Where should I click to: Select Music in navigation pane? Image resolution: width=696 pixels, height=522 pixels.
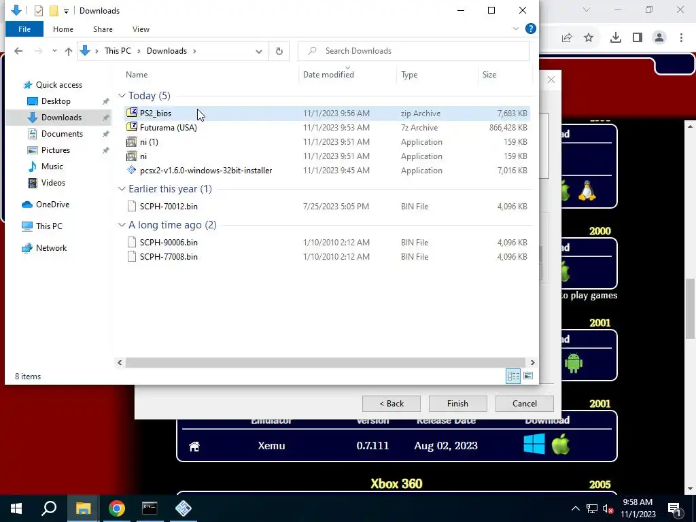click(52, 167)
